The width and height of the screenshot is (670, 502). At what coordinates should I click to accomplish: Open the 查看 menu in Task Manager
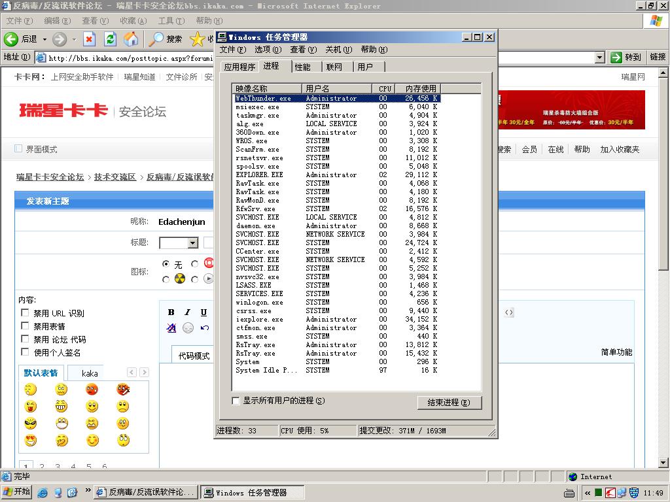click(303, 50)
